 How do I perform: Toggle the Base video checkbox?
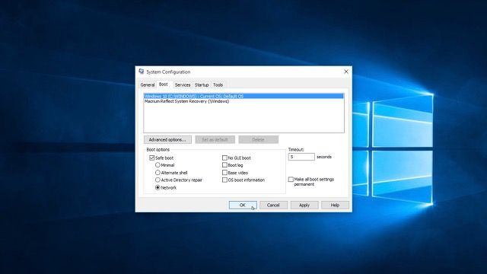click(224, 173)
